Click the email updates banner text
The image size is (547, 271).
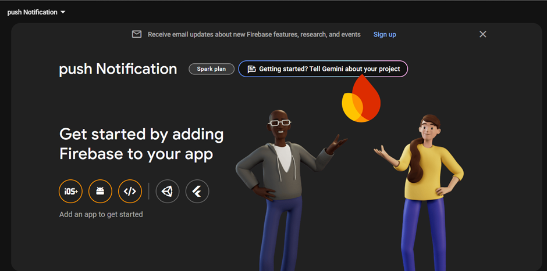click(x=254, y=34)
